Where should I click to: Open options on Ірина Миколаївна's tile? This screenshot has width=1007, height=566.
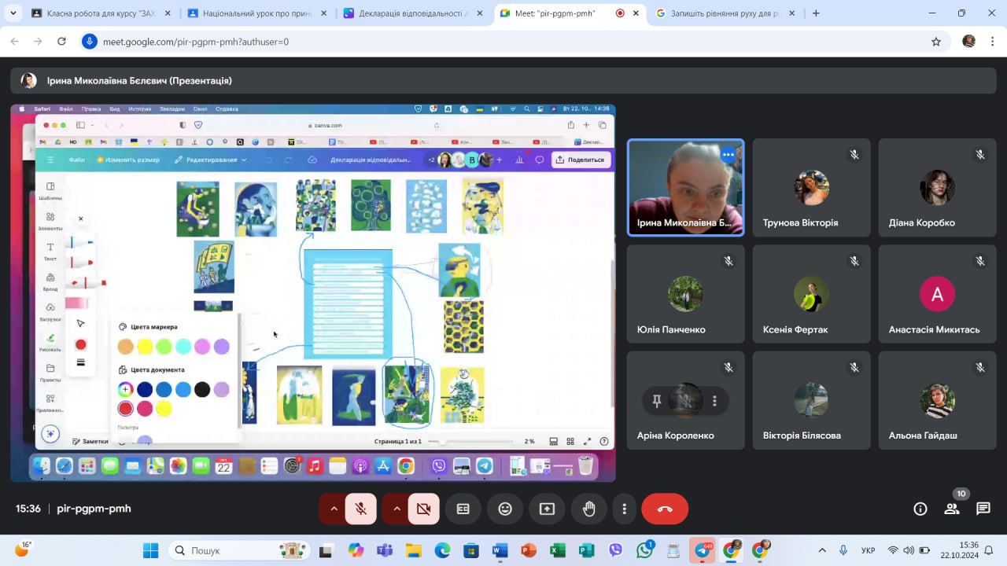click(728, 155)
